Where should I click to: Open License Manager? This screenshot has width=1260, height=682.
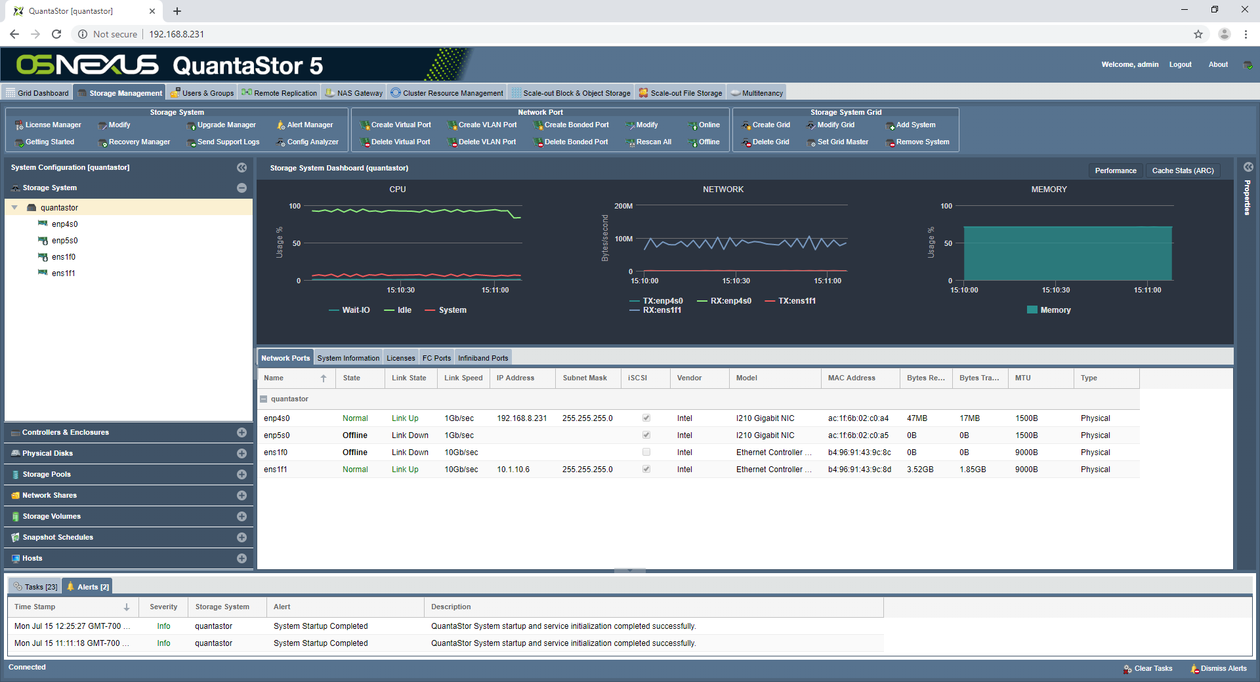(48, 125)
